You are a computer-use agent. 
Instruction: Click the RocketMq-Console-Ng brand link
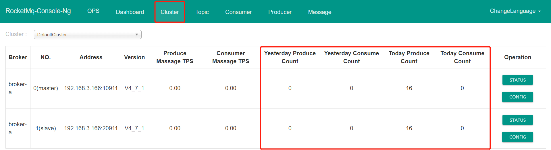point(38,11)
